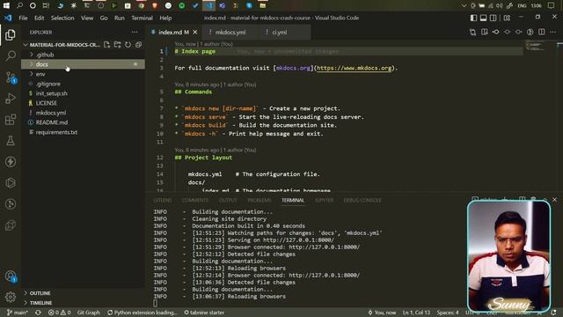Image resolution: width=563 pixels, height=317 pixels.
Task: Open the https://www.mkdocs.org link
Action: pos(354,68)
